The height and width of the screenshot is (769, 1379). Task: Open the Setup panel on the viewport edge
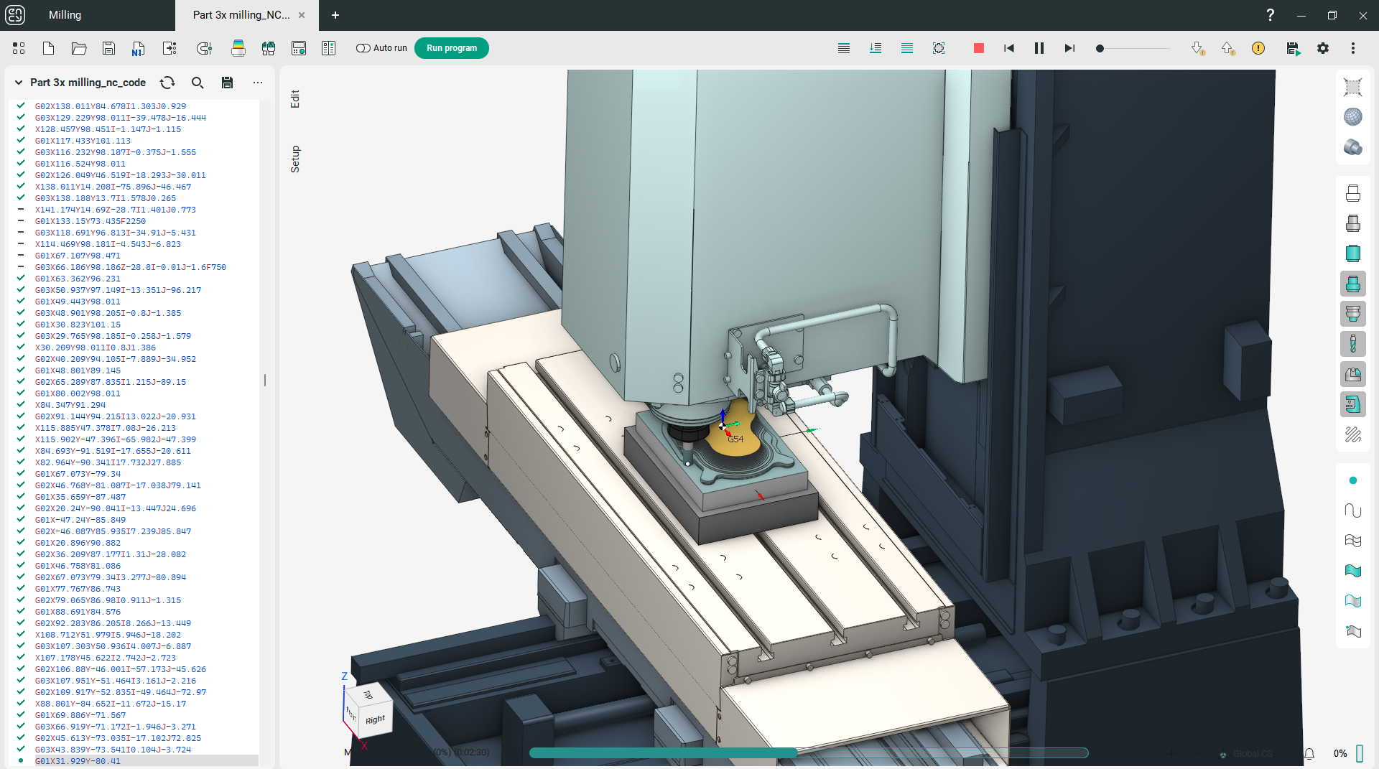[294, 159]
